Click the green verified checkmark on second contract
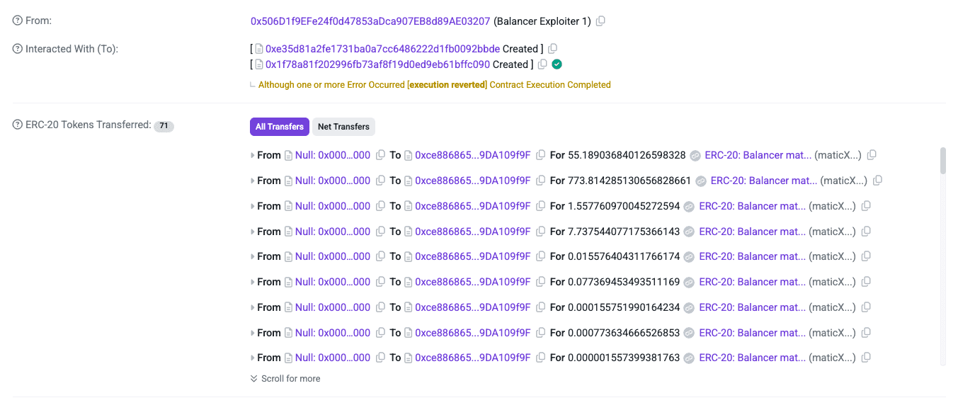The image size is (958, 410). [557, 64]
